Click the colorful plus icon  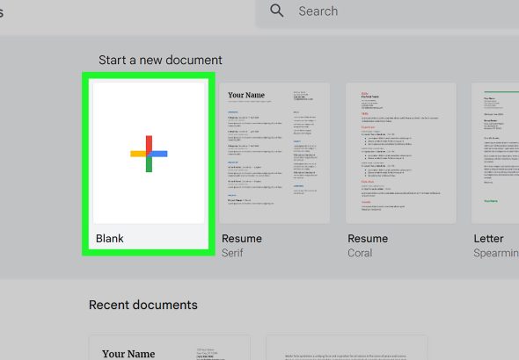[x=149, y=154]
